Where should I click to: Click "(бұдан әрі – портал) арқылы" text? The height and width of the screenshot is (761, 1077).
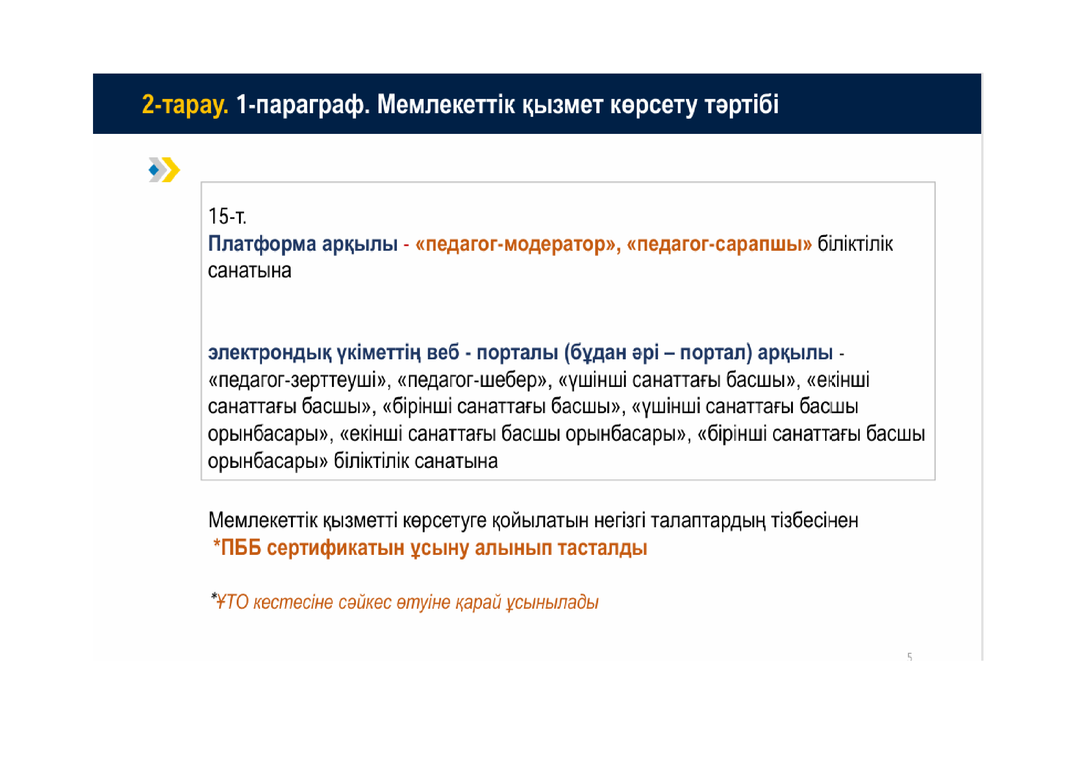pos(698,352)
